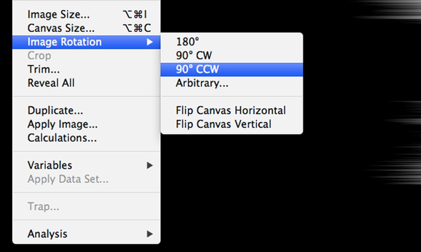Click the disabled Apply Data Set item
This screenshot has width=421, height=252.
[68, 179]
